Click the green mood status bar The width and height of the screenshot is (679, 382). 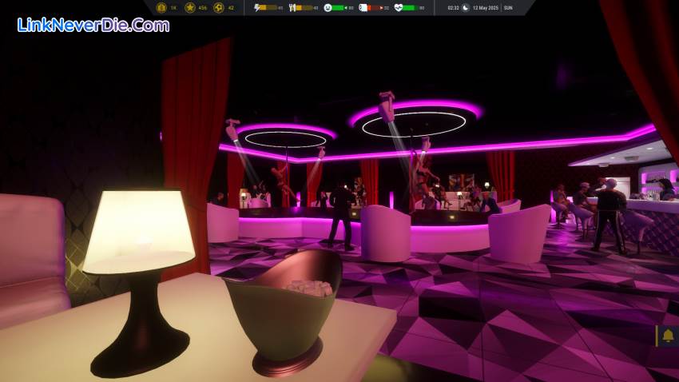point(339,7)
